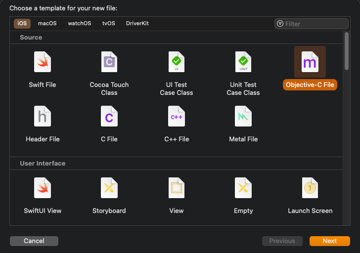Click the "SwiftUI View" label
This screenshot has height=253, width=360.
tap(43, 211)
